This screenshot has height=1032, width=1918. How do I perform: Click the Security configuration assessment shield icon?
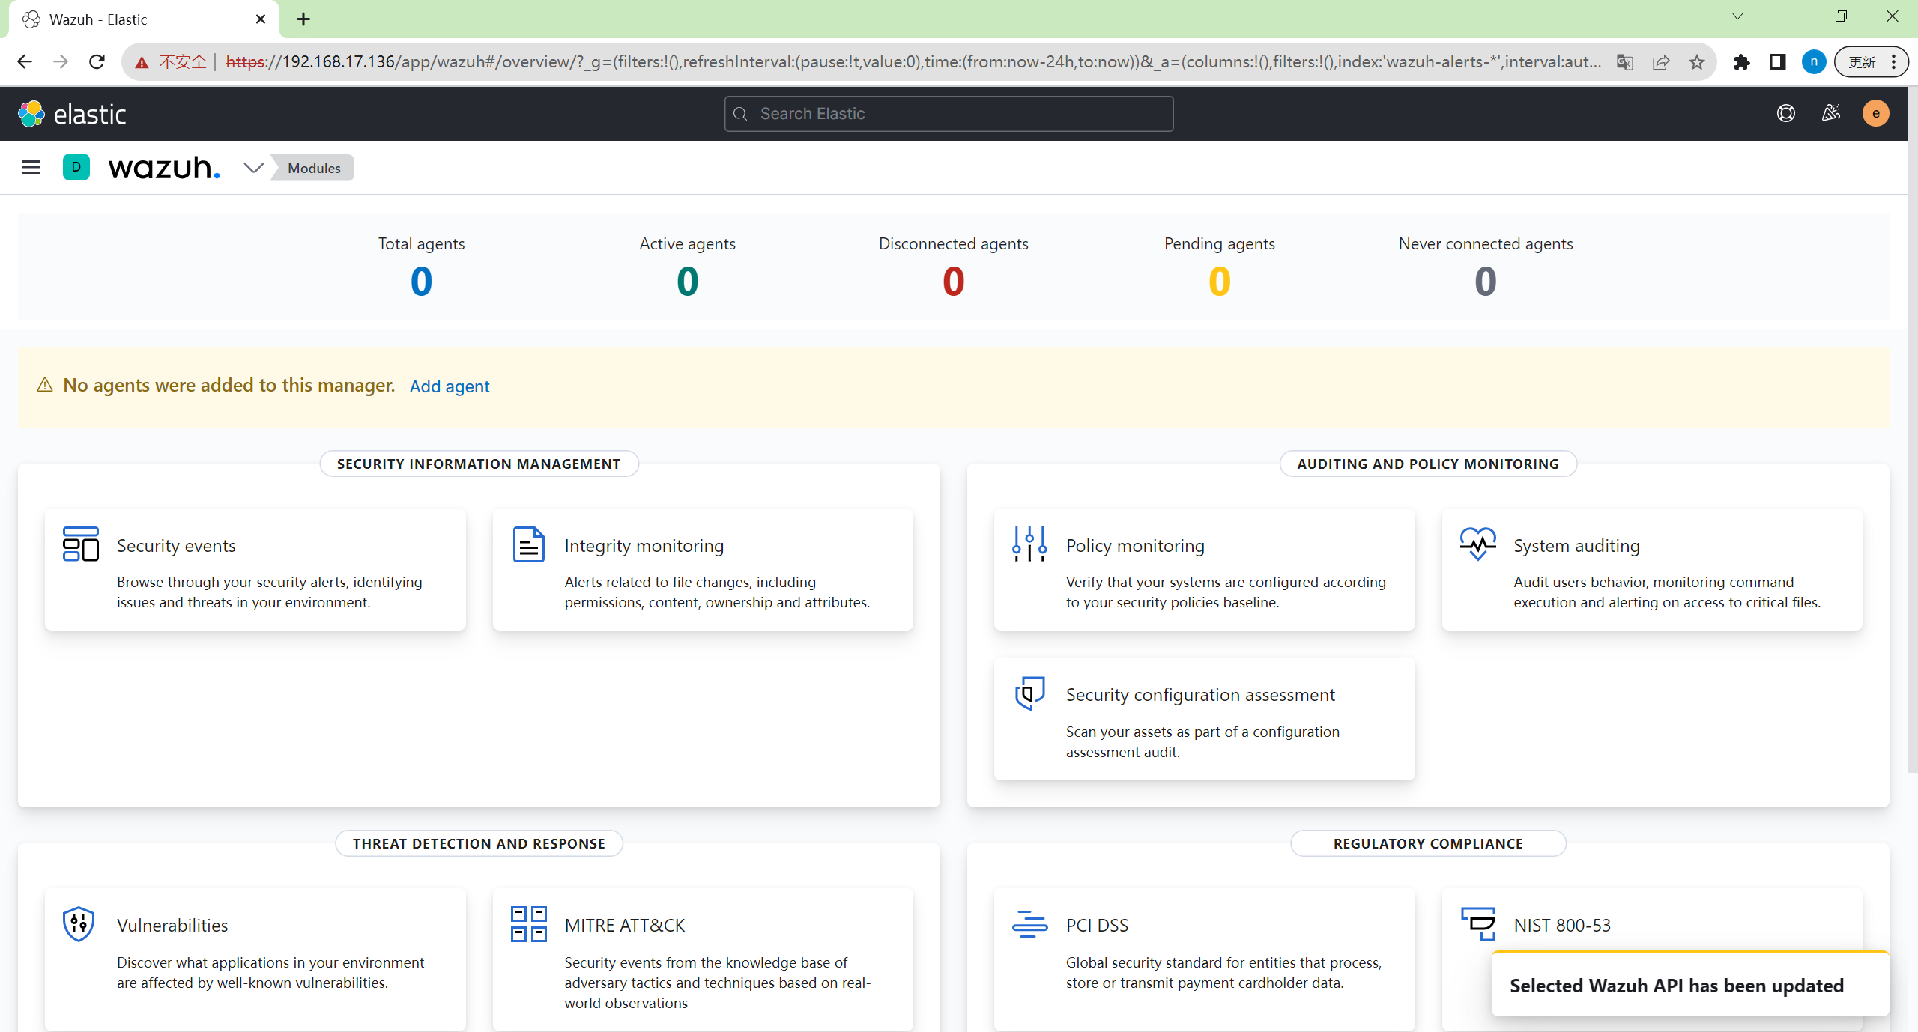(1029, 693)
